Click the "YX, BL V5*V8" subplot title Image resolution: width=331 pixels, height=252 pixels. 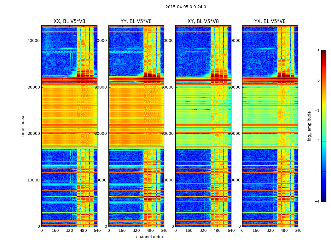coord(270,21)
